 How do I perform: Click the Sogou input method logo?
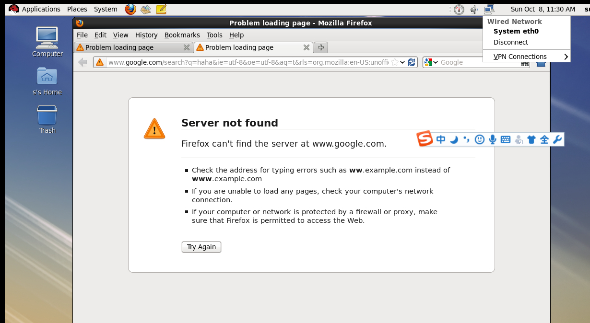point(425,139)
